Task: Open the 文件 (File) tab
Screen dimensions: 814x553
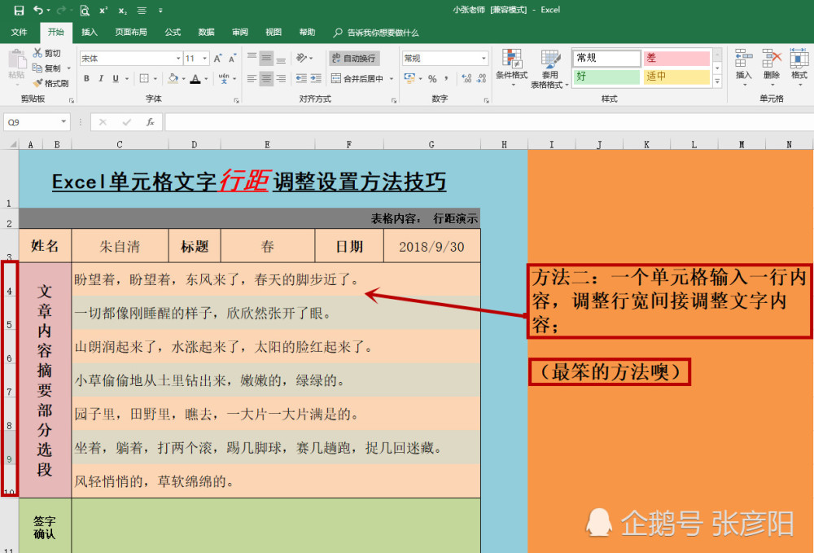Action: tap(20, 33)
